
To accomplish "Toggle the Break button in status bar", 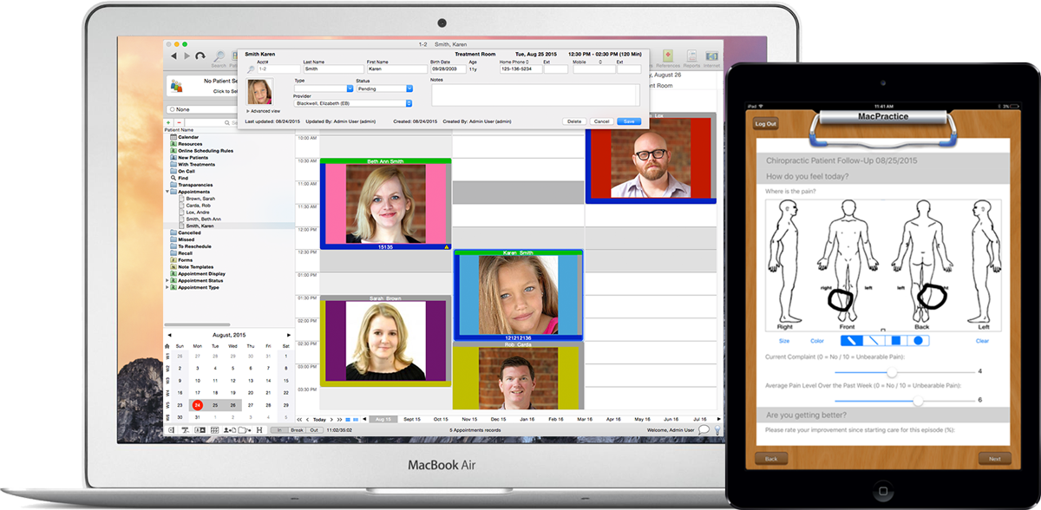I will 297,430.
